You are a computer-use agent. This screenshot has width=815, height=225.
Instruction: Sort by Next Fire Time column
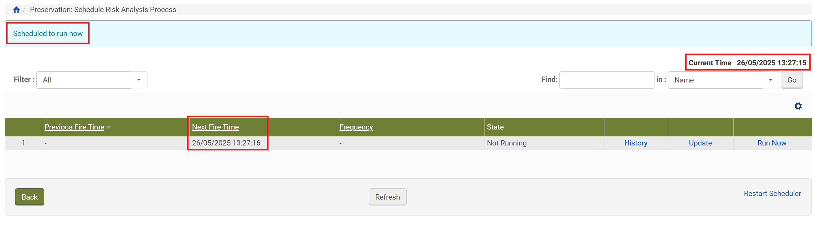pos(215,127)
